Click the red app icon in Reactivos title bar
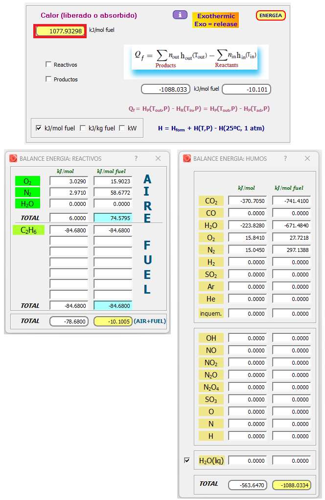This screenshot has width=325, height=500. (13, 158)
